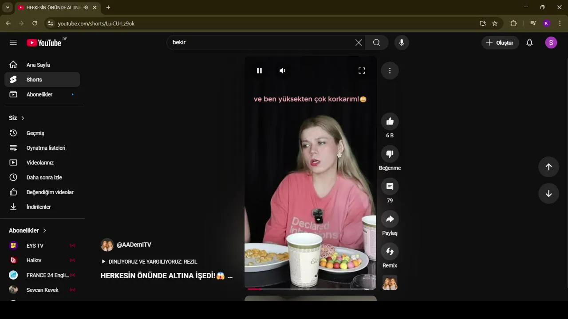This screenshot has height=319, width=568.
Task: Open the sound source thumbnail below Remix
Action: [x=390, y=282]
